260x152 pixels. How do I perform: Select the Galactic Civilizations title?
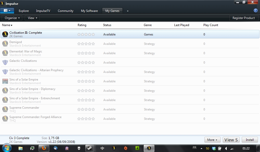pos(23,61)
